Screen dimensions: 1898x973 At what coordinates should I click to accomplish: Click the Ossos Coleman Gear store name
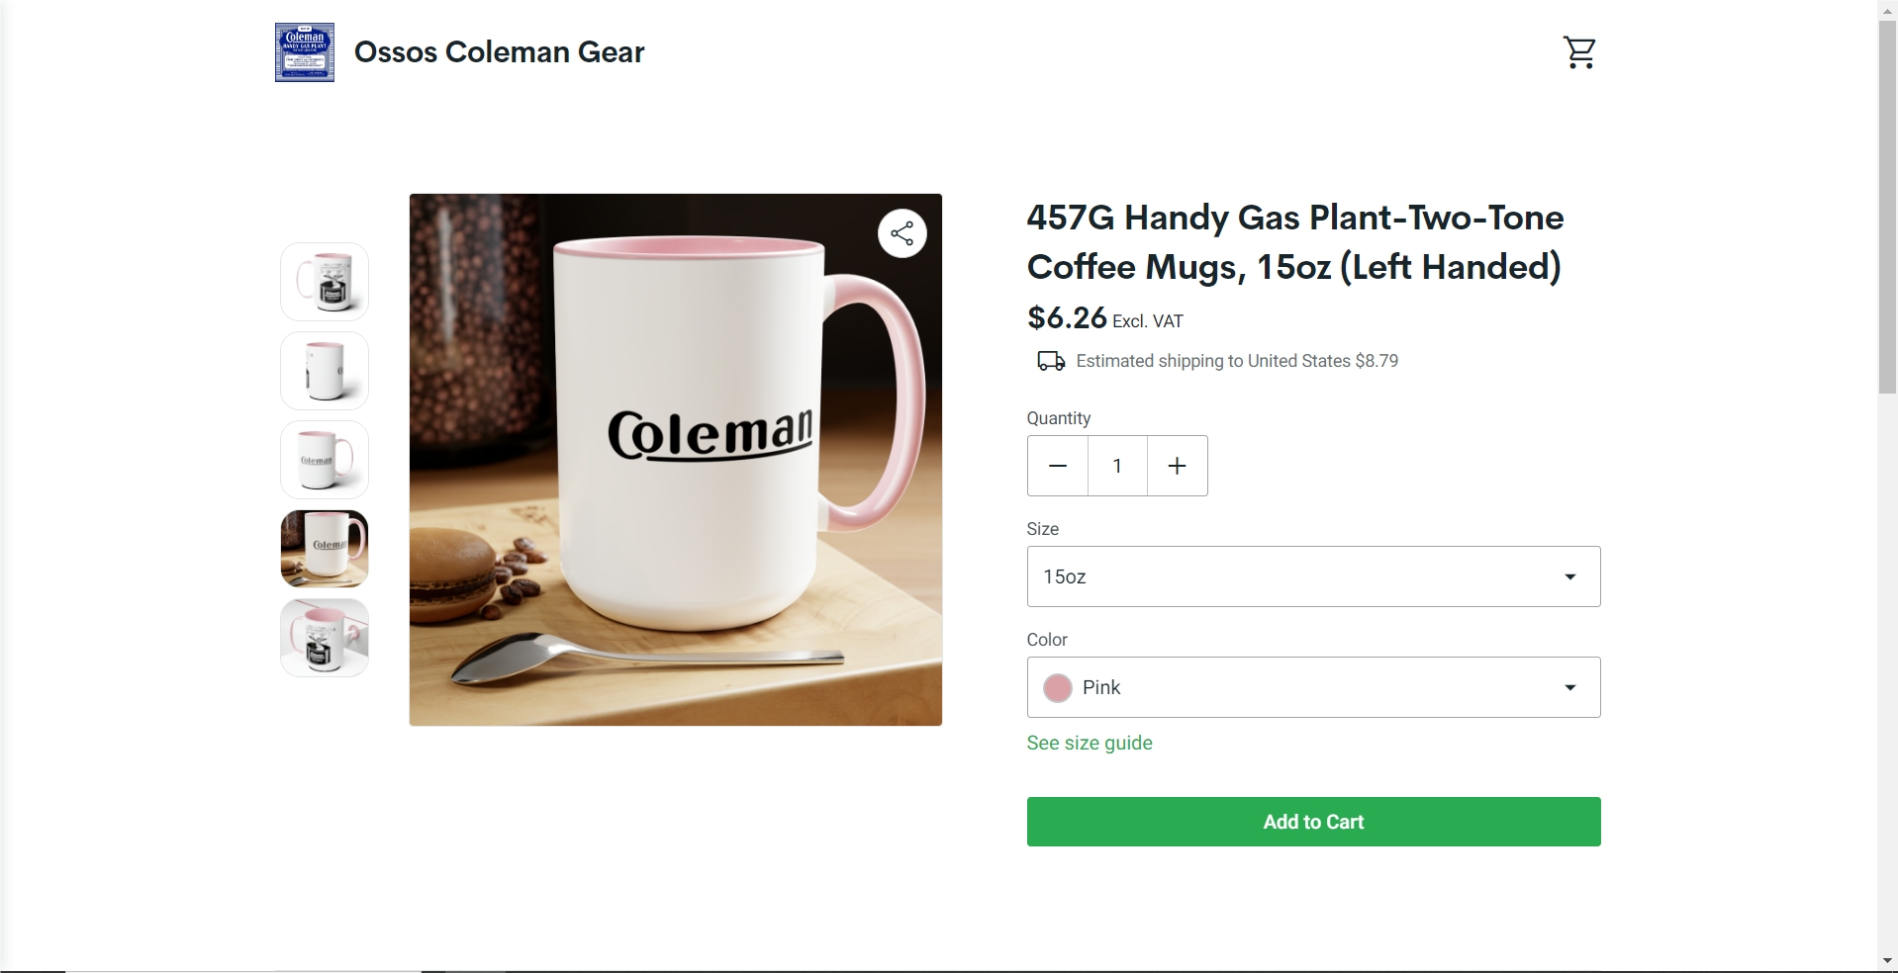tap(499, 52)
